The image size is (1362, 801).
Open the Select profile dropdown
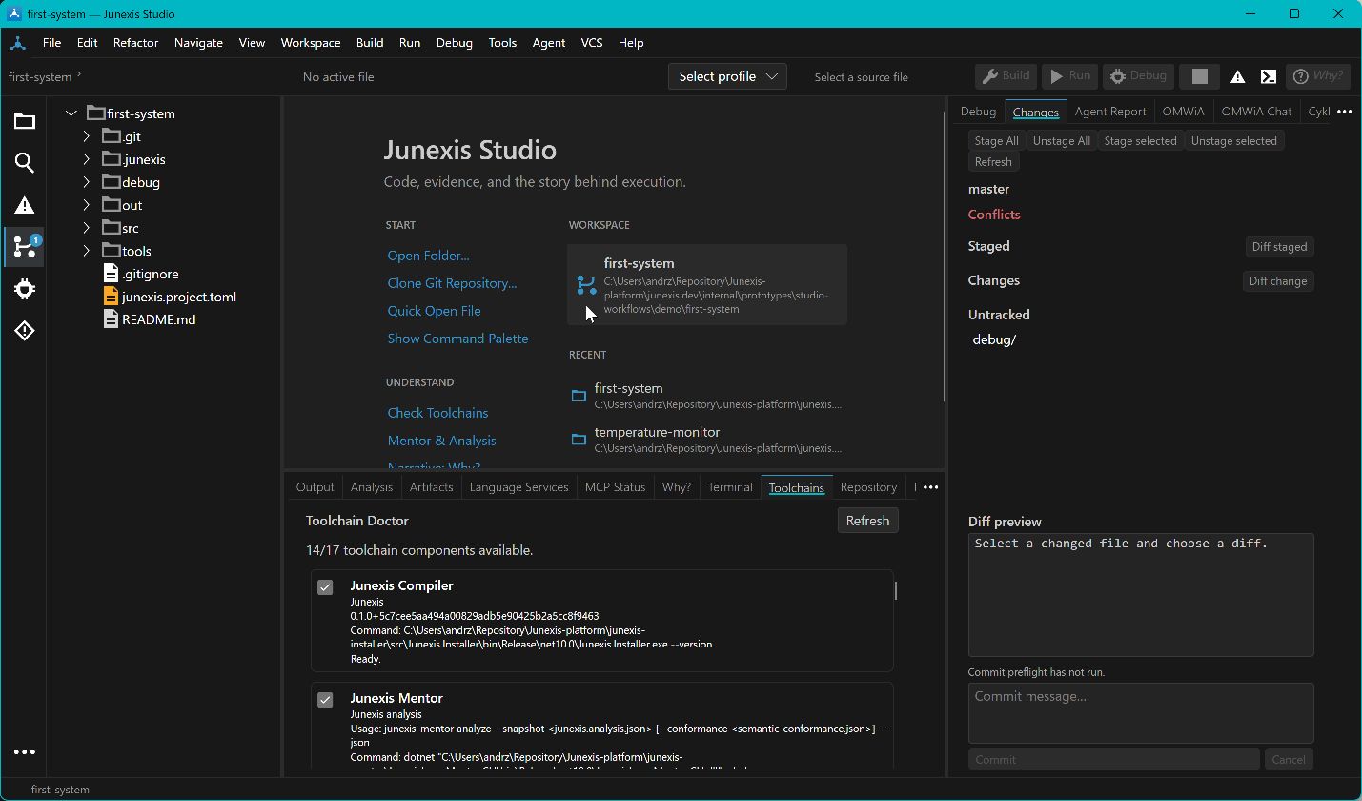(x=728, y=76)
